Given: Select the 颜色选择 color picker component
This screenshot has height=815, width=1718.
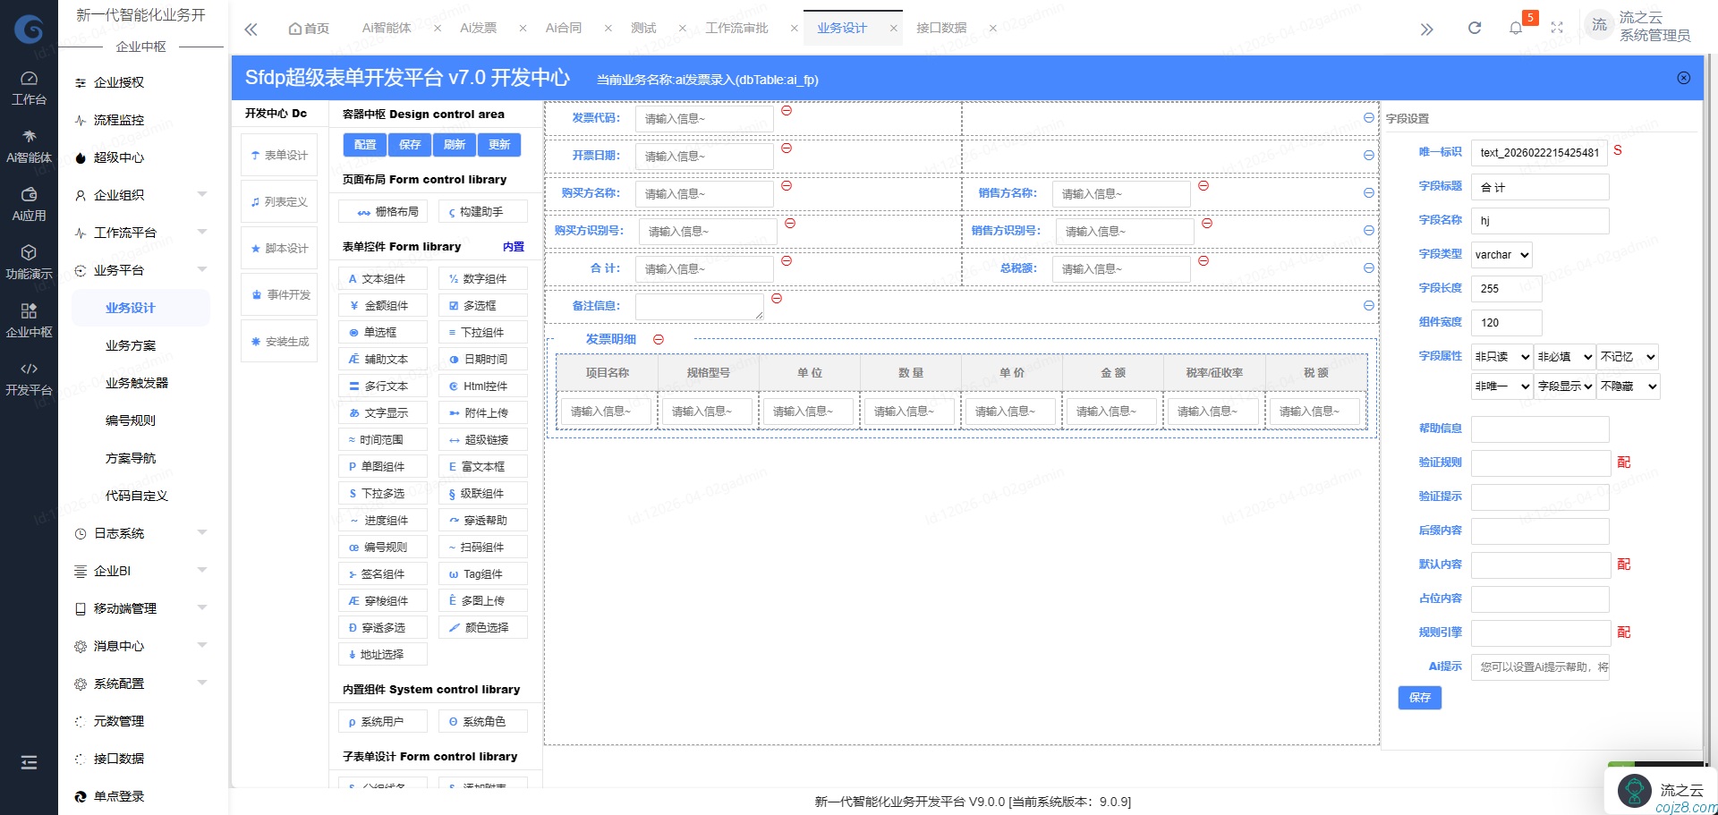Looking at the screenshot, I should pyautogui.click(x=482, y=627).
